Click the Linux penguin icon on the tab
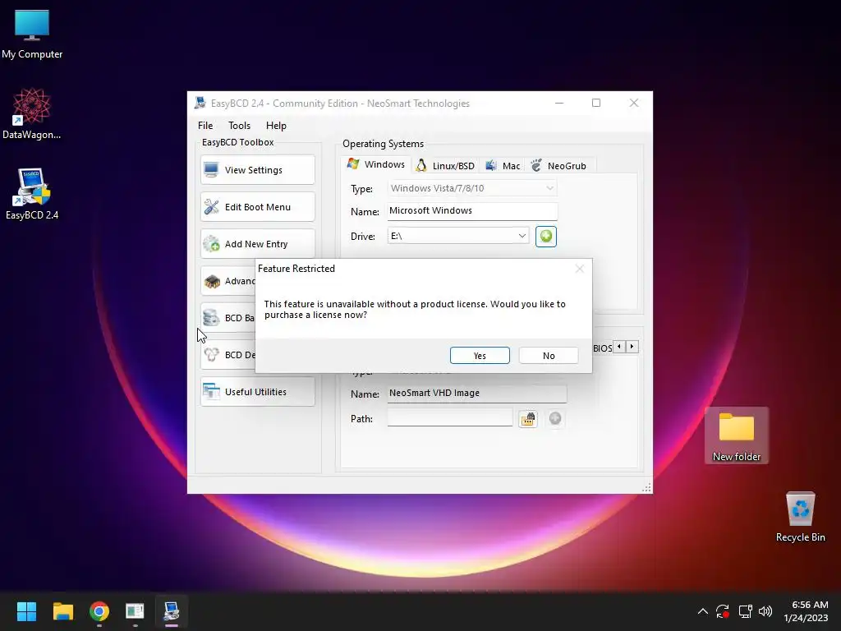 (421, 165)
